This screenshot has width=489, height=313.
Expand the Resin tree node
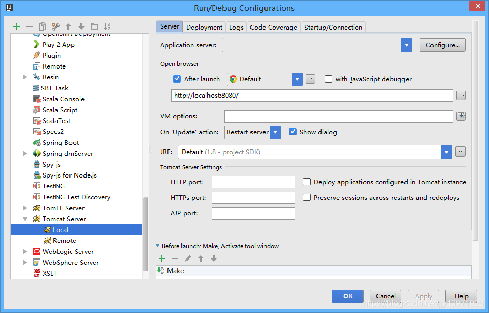[x=25, y=77]
